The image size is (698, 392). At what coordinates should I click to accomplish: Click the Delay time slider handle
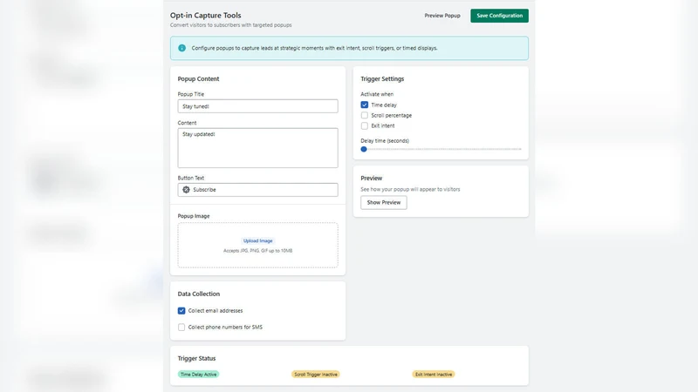[x=364, y=149]
